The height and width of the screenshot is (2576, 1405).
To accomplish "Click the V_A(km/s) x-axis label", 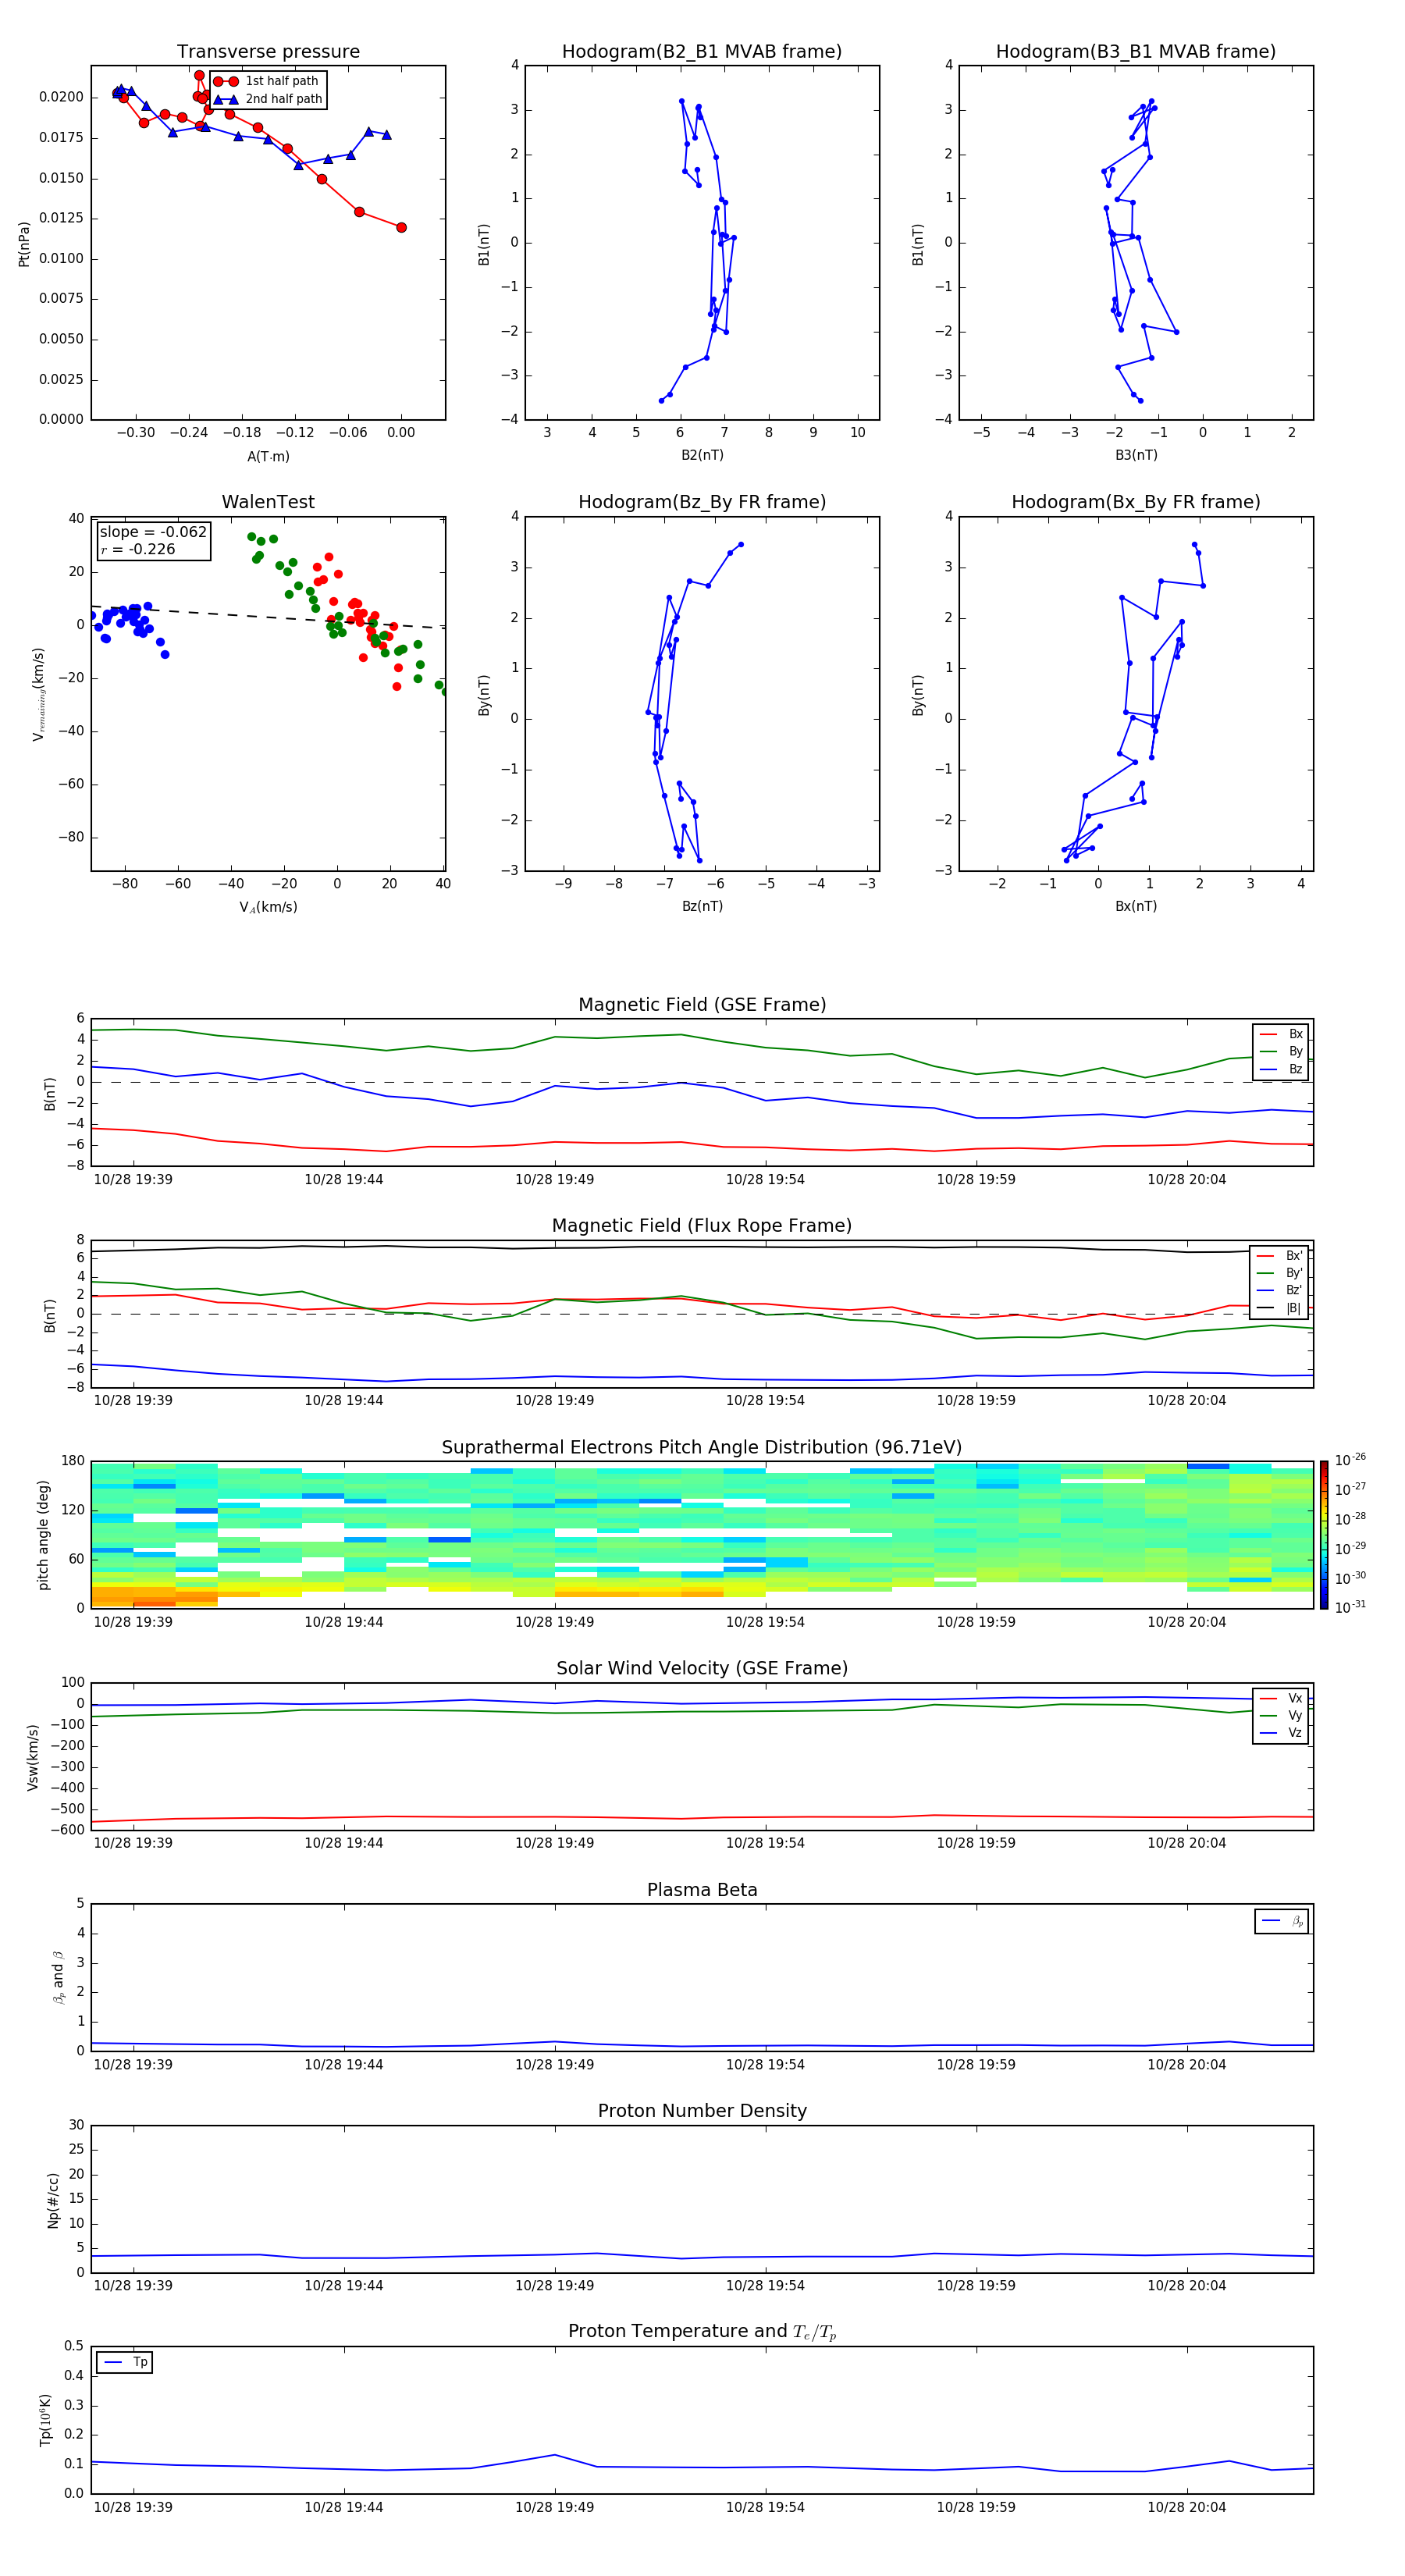I will 268,907.
